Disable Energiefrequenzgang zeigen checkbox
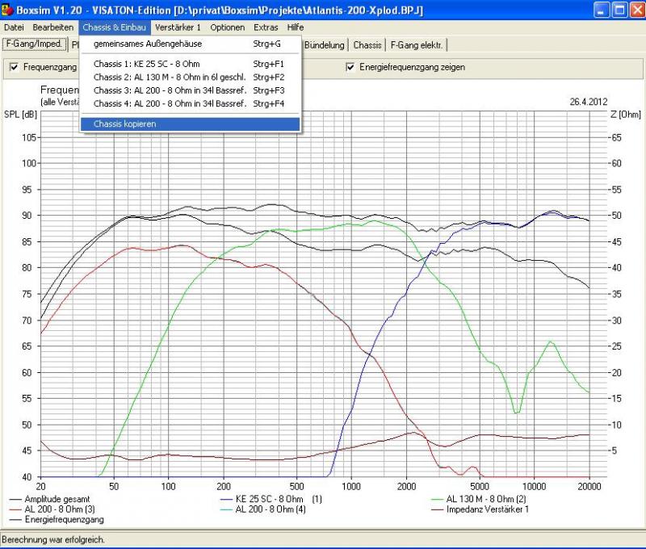Image resolution: width=646 pixels, height=549 pixels. (x=350, y=67)
